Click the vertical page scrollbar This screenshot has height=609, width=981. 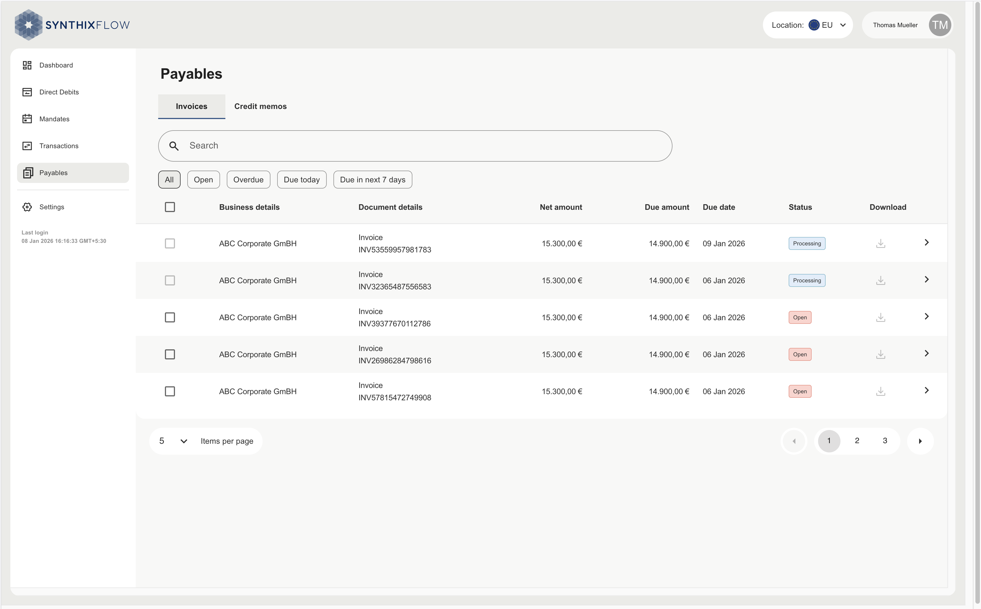pos(977,302)
